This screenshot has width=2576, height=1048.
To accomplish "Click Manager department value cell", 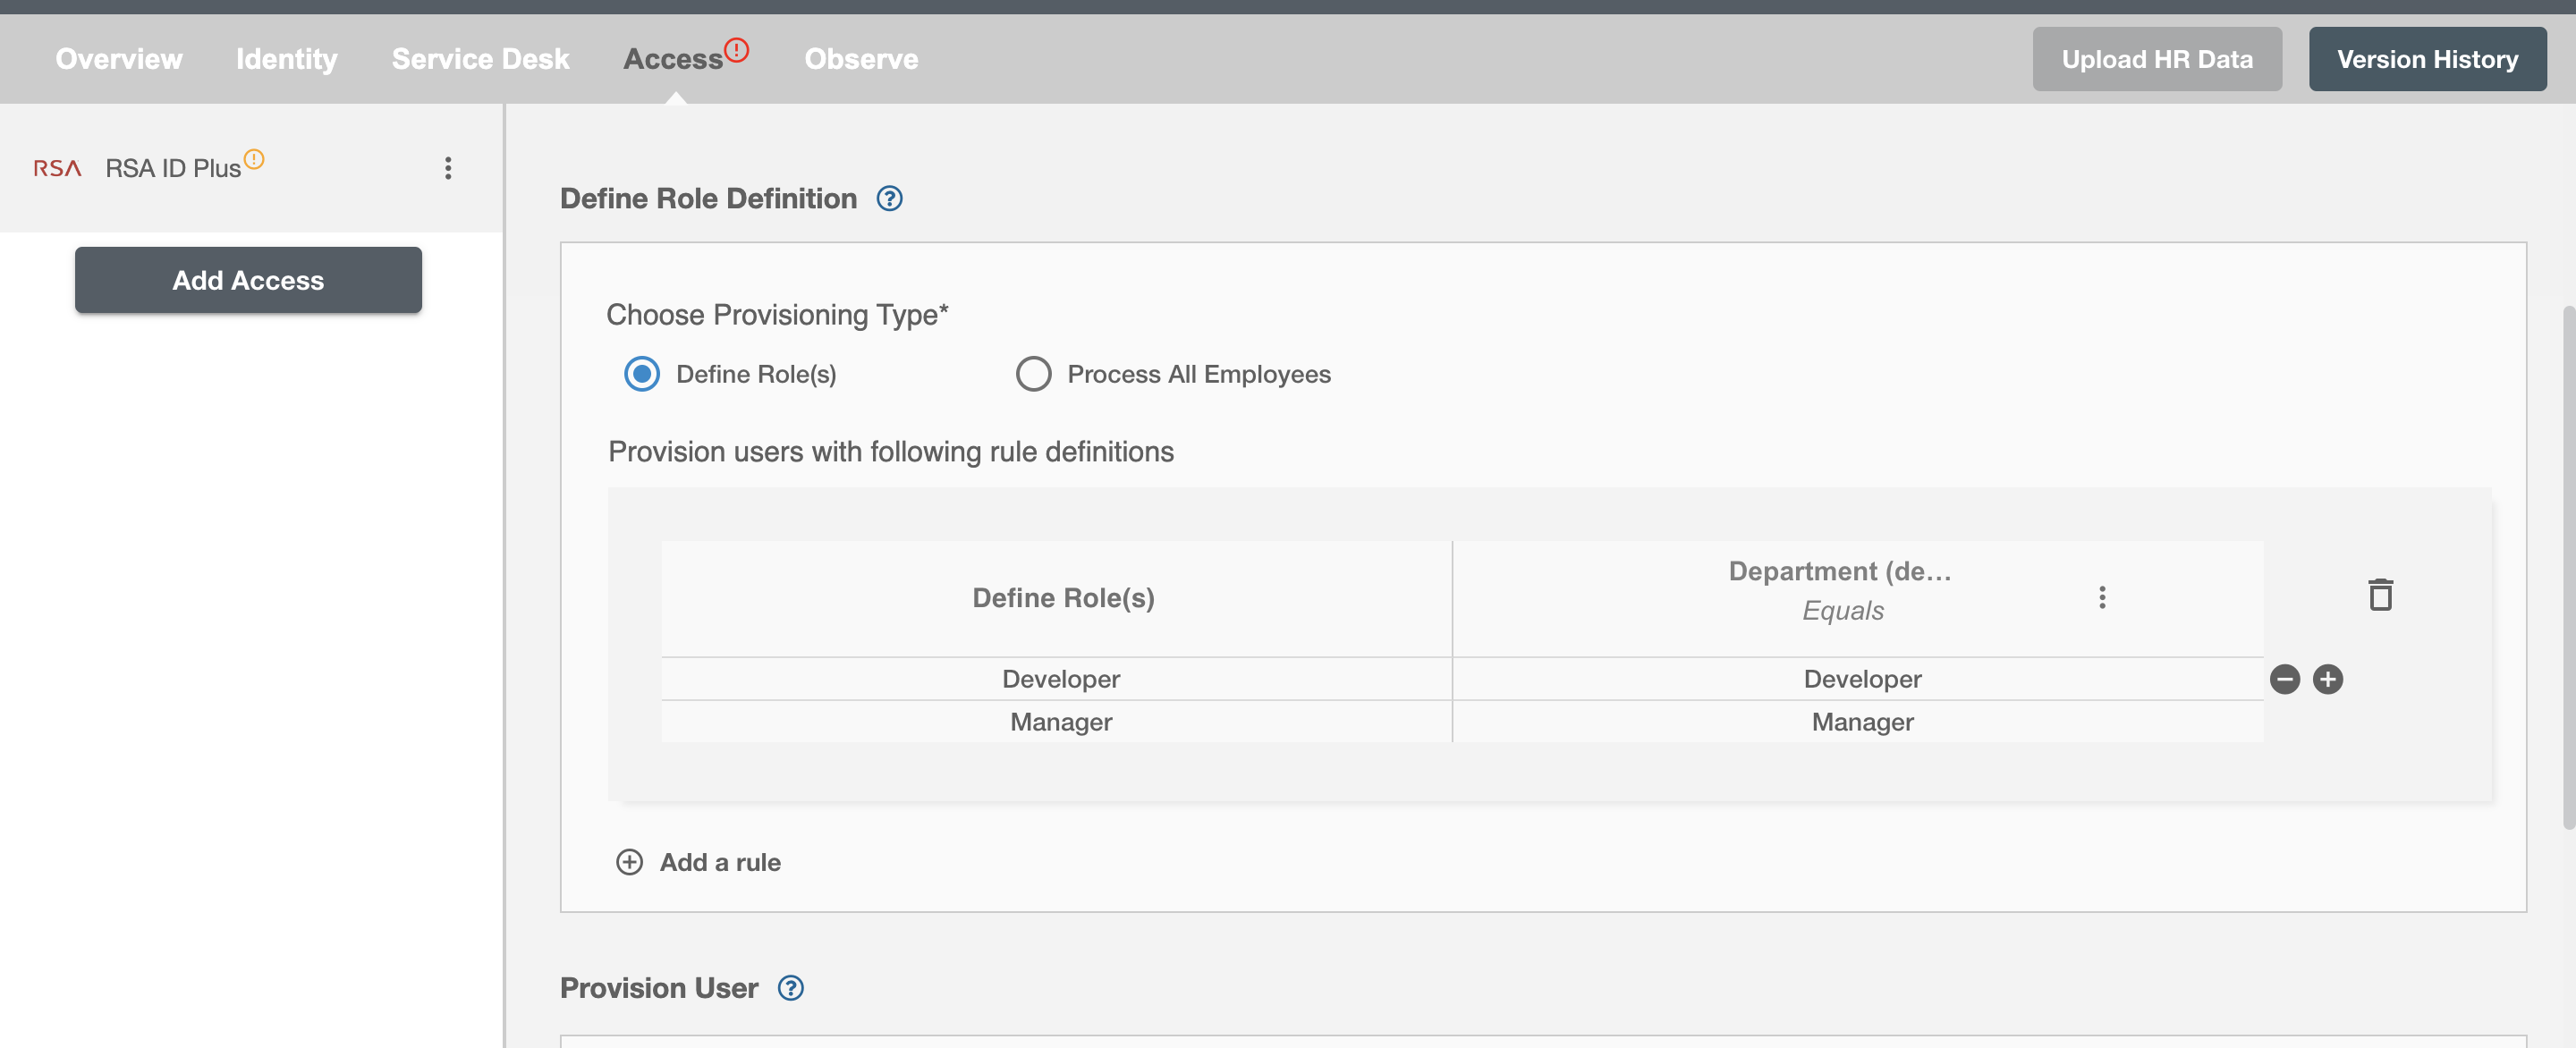I will (x=1859, y=722).
